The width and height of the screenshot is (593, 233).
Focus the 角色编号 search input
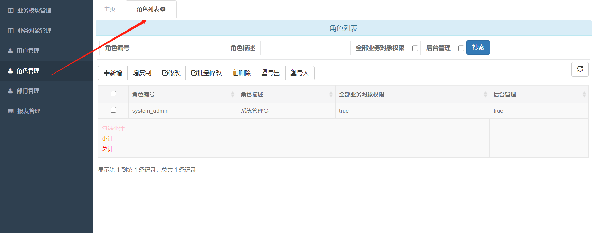click(x=178, y=48)
